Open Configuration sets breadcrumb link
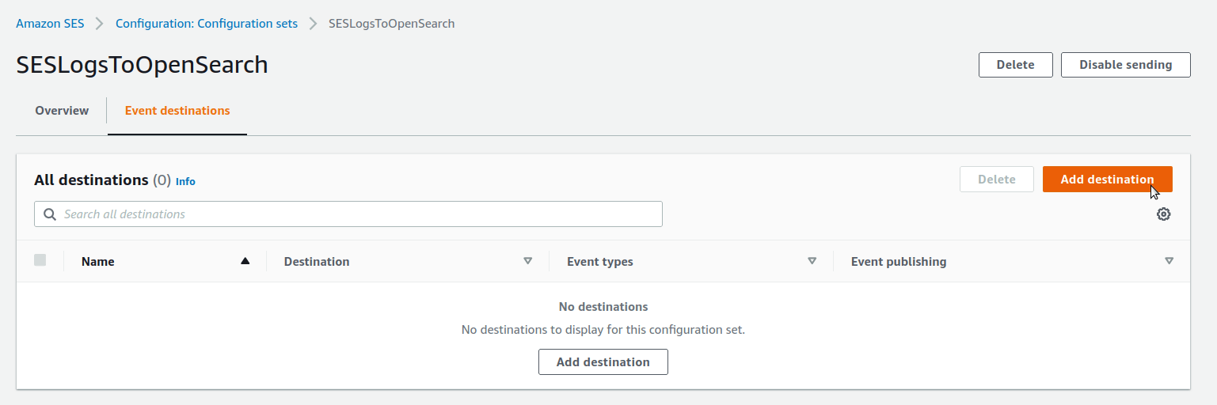1217x405 pixels. [207, 24]
